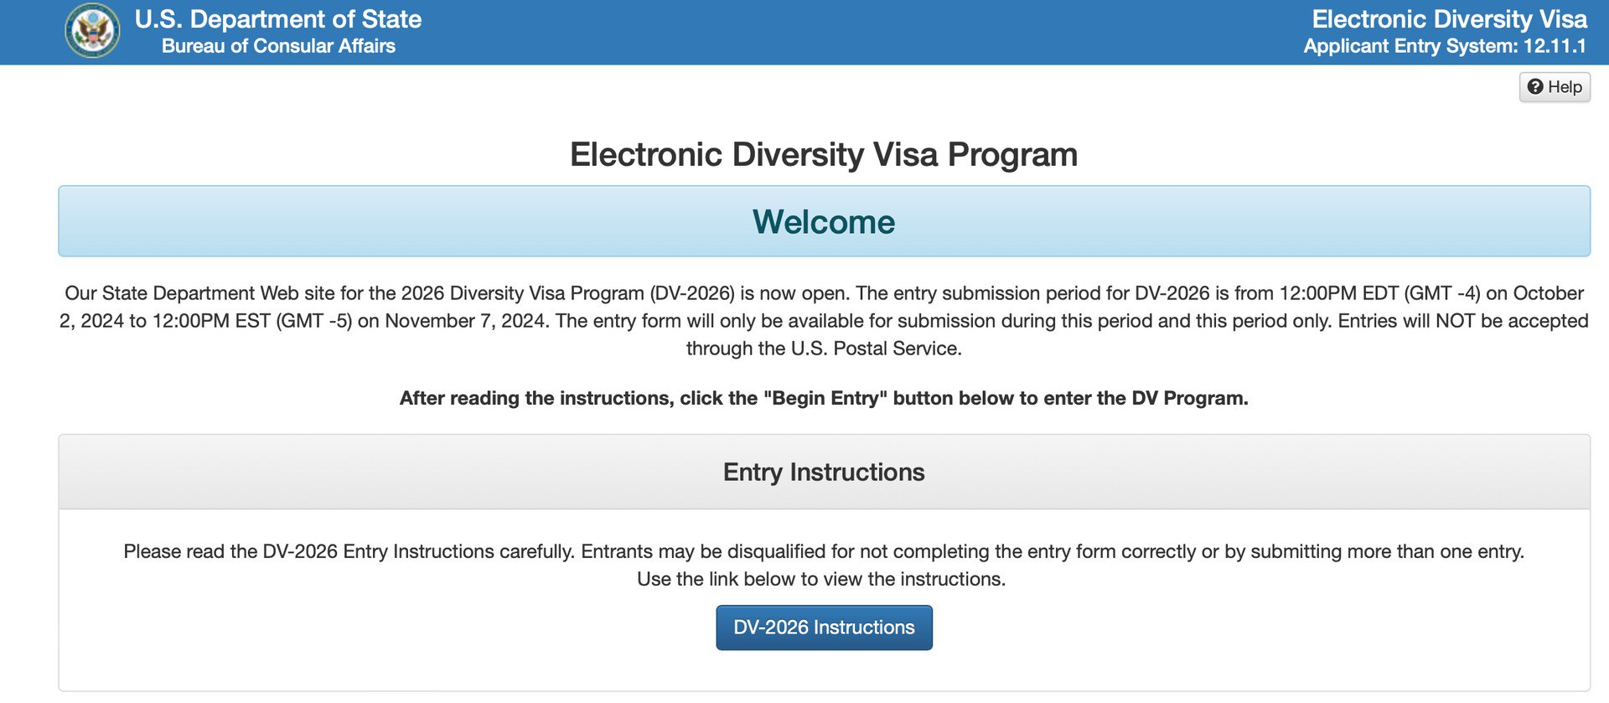Click the blue Welcome banner
The height and width of the screenshot is (703, 1609).
click(824, 222)
